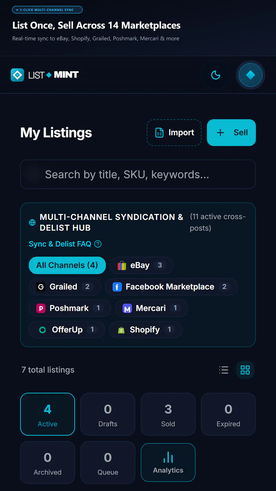Filter by OfferUp channel

[67, 329]
